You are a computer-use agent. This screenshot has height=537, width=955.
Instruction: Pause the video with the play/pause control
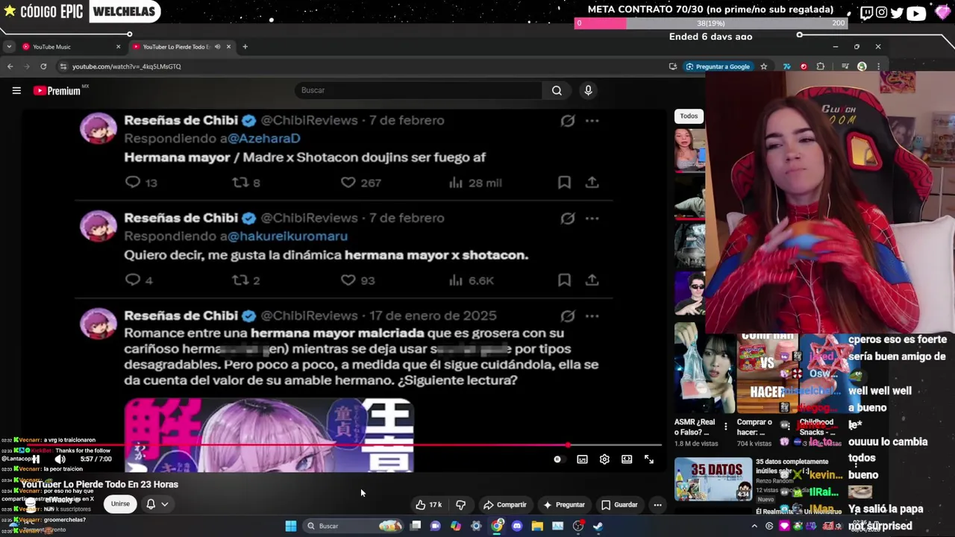click(35, 459)
